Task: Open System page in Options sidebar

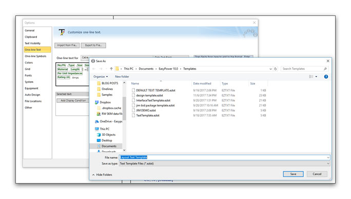Action: (29, 82)
